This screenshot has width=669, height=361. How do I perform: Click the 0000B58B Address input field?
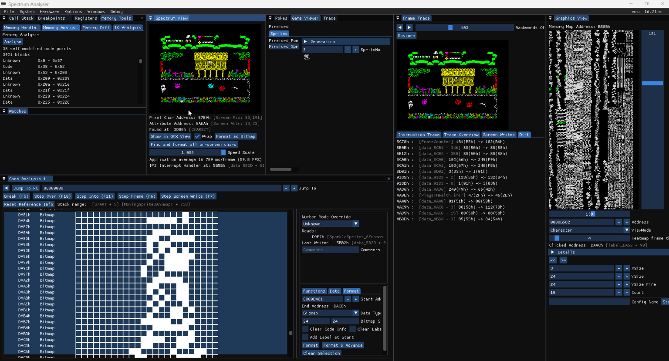(581, 222)
